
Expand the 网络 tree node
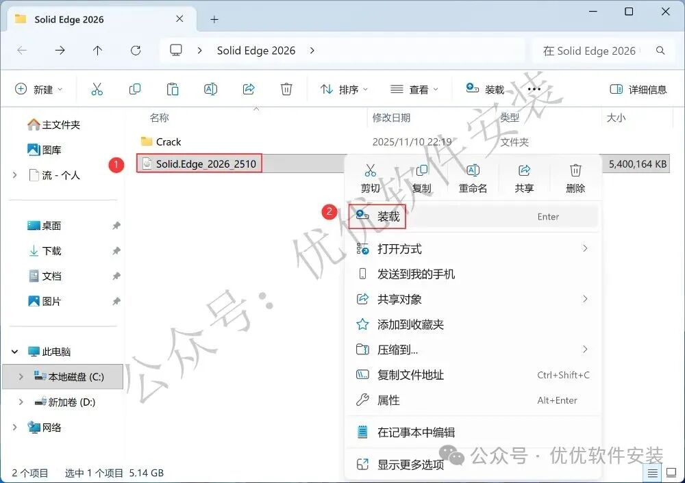click(15, 427)
